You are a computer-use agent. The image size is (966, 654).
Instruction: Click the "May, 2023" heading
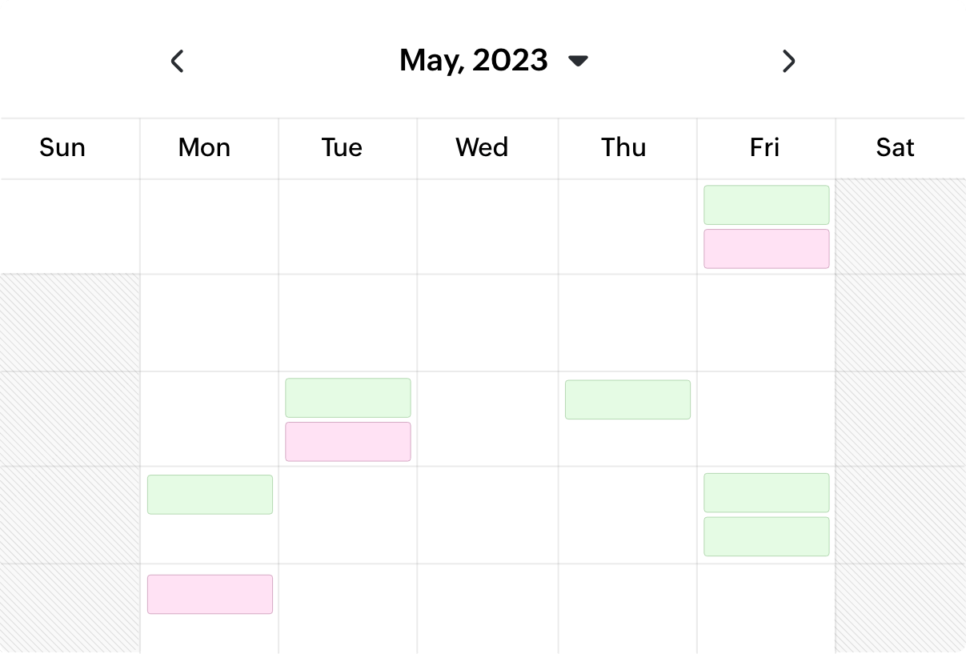coord(472,60)
